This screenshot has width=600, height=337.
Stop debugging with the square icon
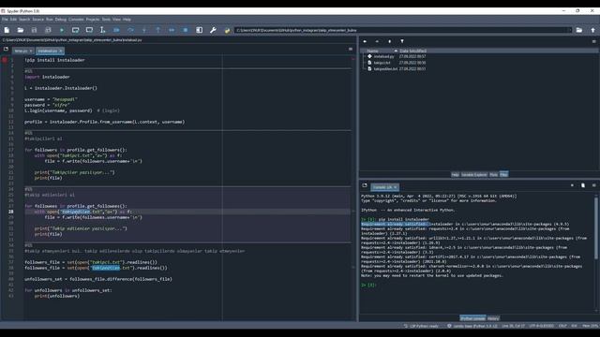(x=186, y=30)
